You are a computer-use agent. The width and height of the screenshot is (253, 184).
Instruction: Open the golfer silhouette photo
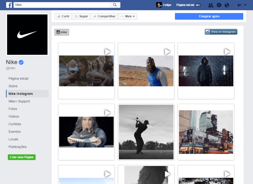click(x=146, y=132)
